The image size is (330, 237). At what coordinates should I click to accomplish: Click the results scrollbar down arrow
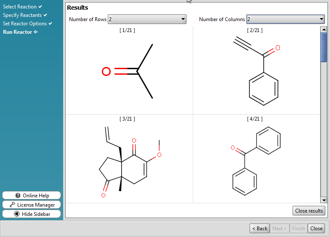324,200
